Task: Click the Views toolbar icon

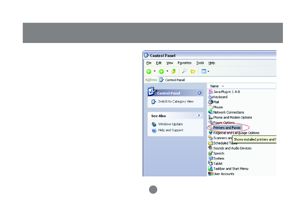Action: [x=204, y=72]
